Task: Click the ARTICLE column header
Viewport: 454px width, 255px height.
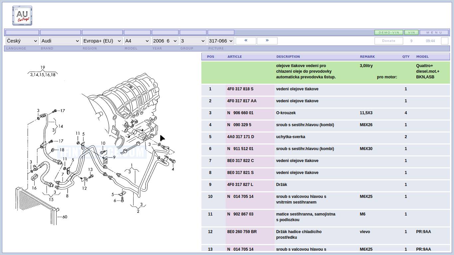Action: [x=234, y=57]
